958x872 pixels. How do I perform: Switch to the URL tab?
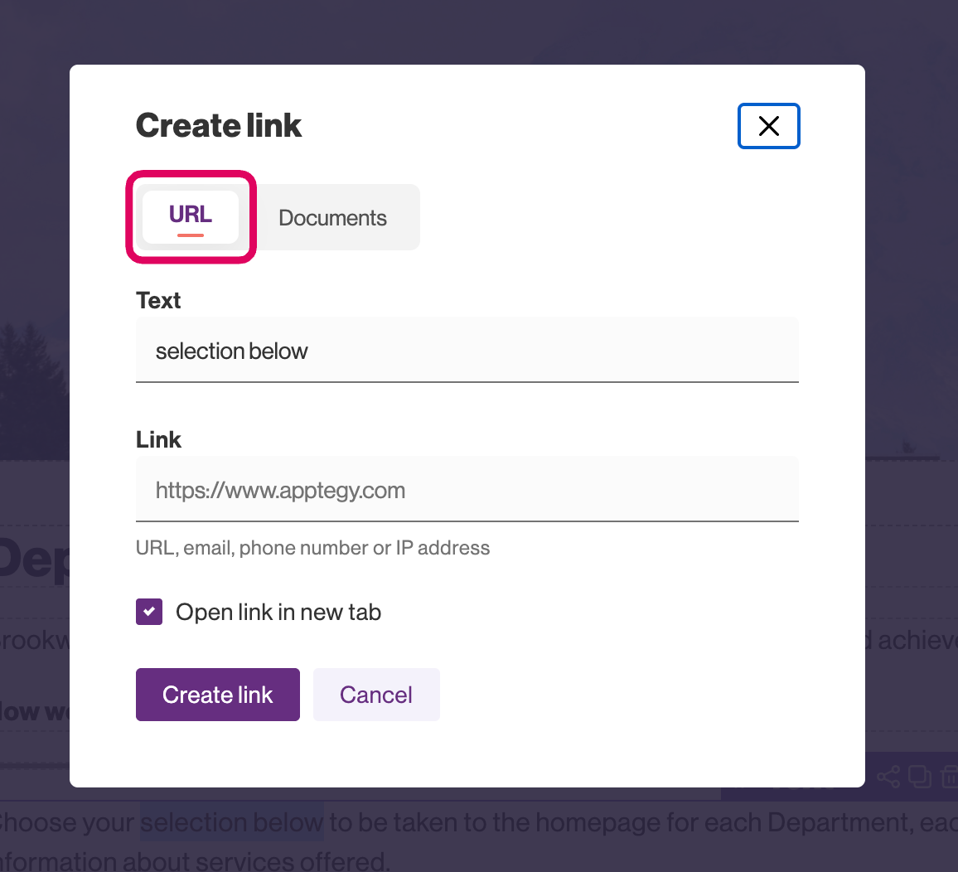click(191, 216)
